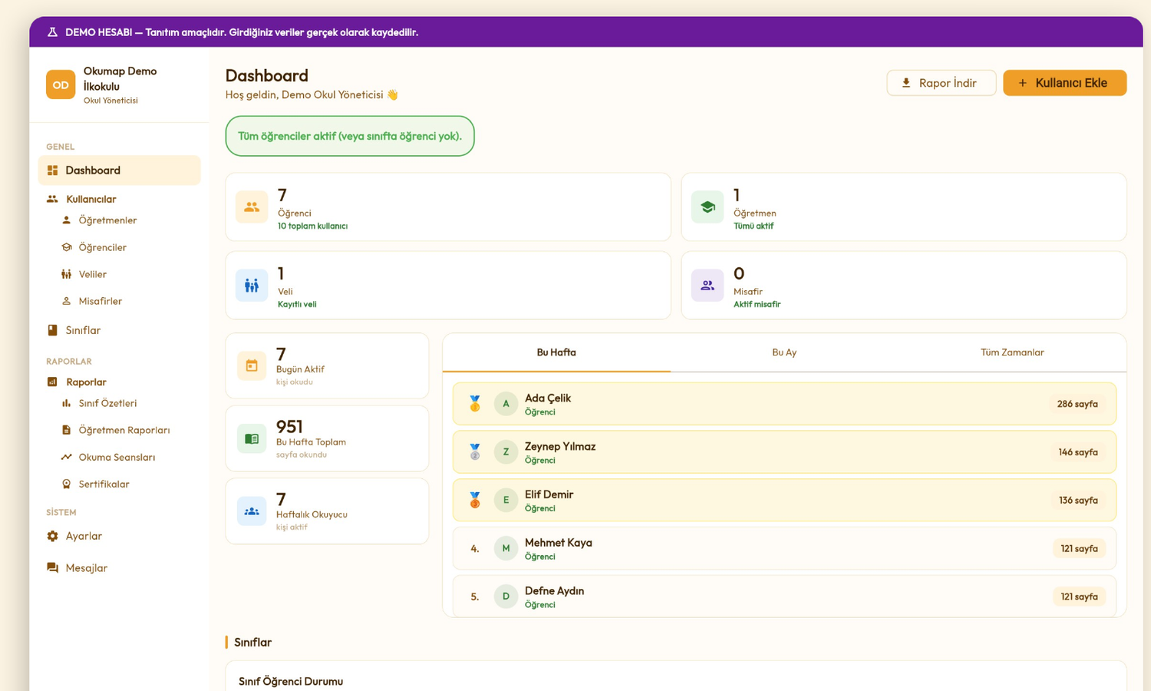The height and width of the screenshot is (691, 1151).
Task: Click Defne Aydın's D avatar
Action: coord(506,597)
